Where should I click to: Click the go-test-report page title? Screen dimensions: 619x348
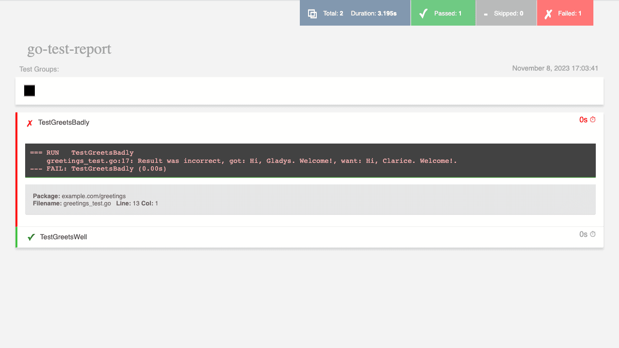point(69,49)
